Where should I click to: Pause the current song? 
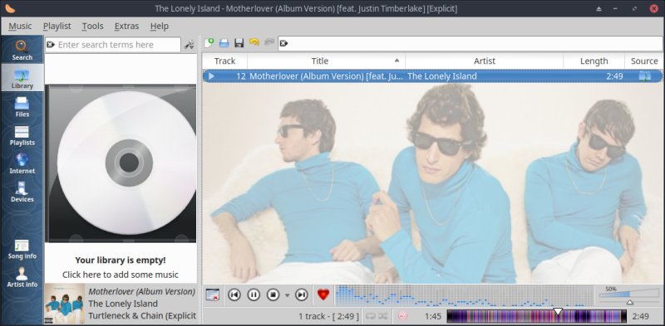(254, 294)
